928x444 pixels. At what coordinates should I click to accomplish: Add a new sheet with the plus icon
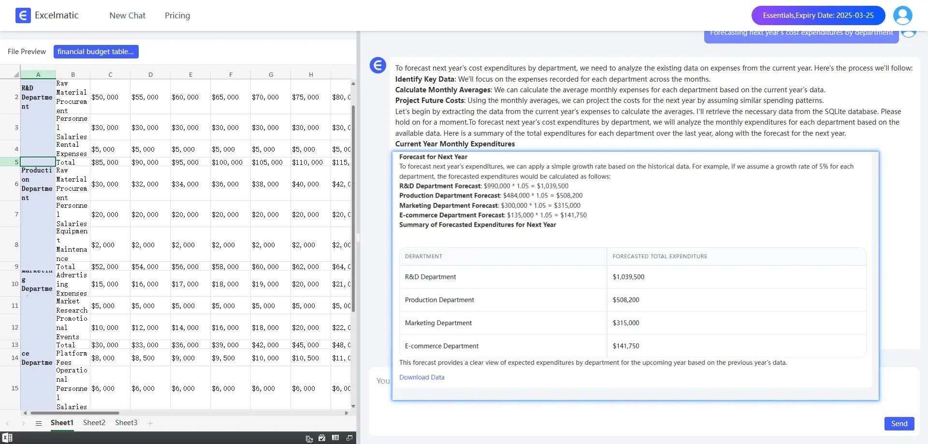(150, 423)
